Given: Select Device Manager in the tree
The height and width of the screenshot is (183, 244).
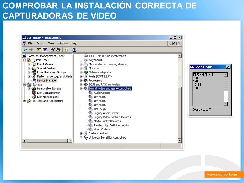Looking at the screenshot, I should click(x=47, y=81).
